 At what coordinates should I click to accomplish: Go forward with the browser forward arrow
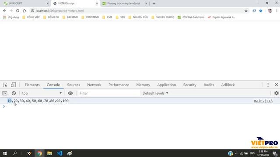point(11,10)
